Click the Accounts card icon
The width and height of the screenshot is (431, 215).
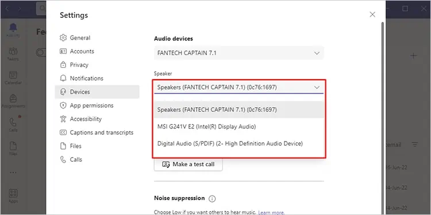[63, 51]
